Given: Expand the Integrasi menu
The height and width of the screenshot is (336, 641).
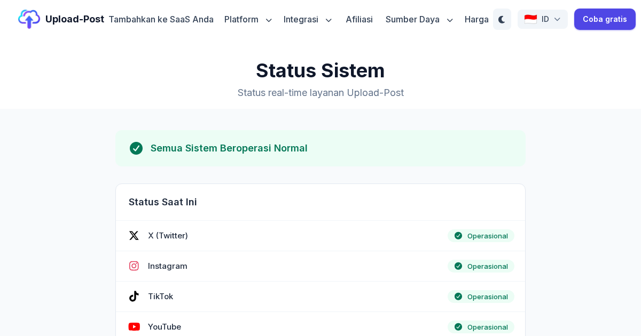Looking at the screenshot, I should click(x=308, y=19).
